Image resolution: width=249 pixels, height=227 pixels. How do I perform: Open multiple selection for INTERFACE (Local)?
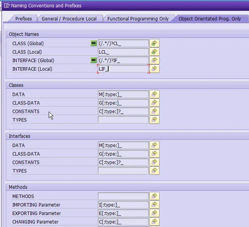point(154,69)
